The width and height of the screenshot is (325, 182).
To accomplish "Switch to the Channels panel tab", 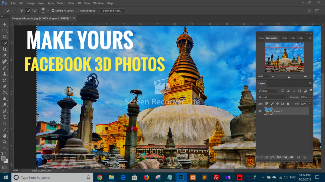I will pyautogui.click(x=261, y=38).
